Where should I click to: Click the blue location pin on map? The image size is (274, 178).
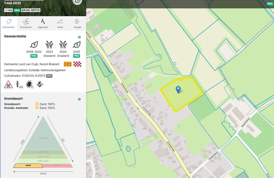[x=178, y=89]
